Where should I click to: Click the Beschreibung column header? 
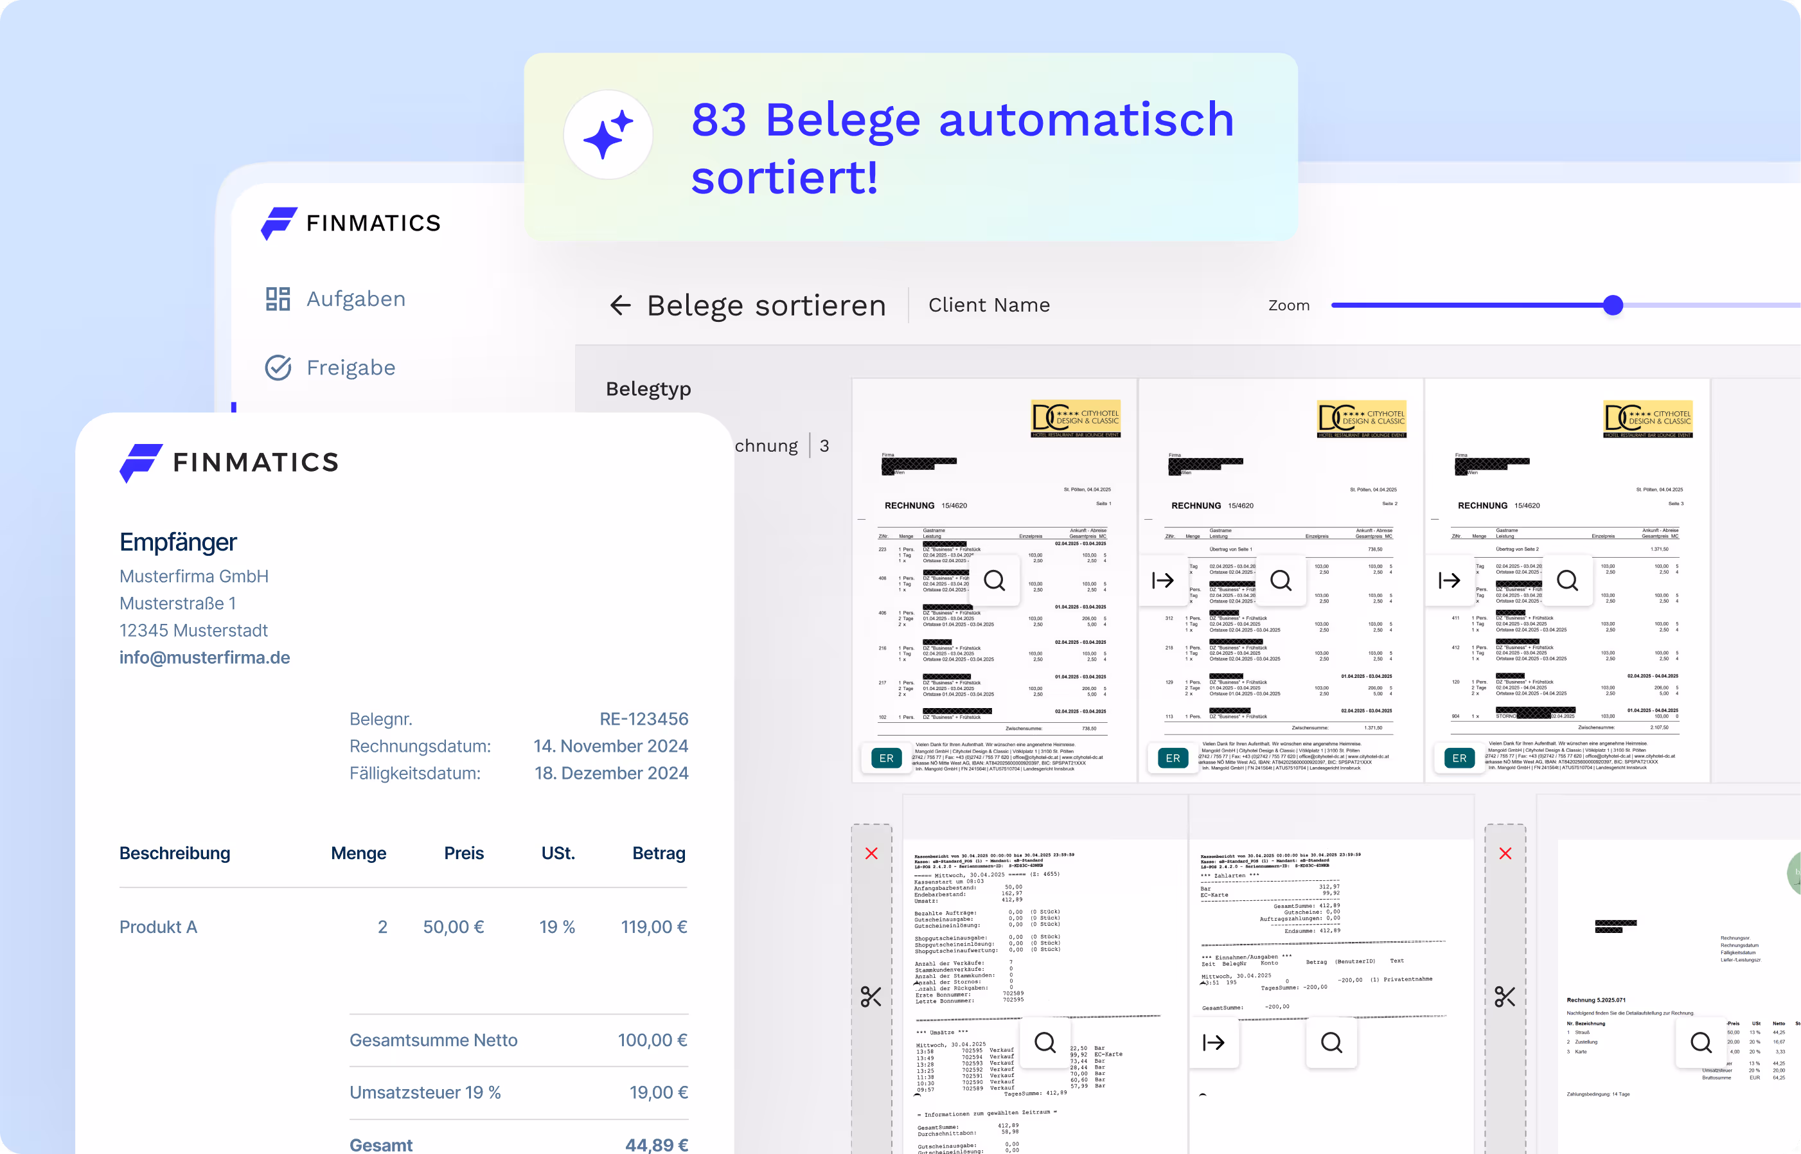coord(175,853)
